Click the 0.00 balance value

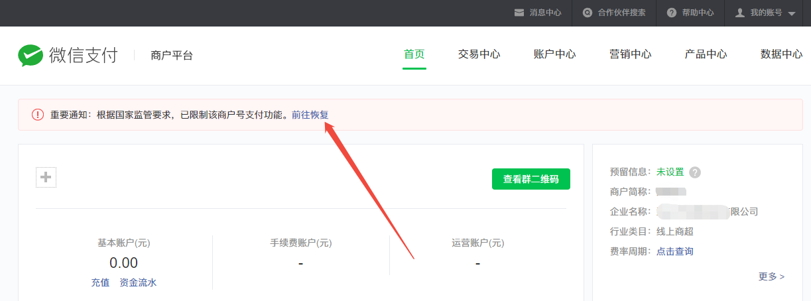tap(124, 263)
